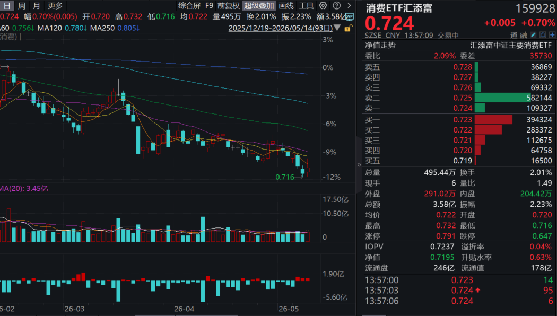The image size is (557, 316).
Task: Click the 买五 price 0.719
Action: (x=463, y=161)
